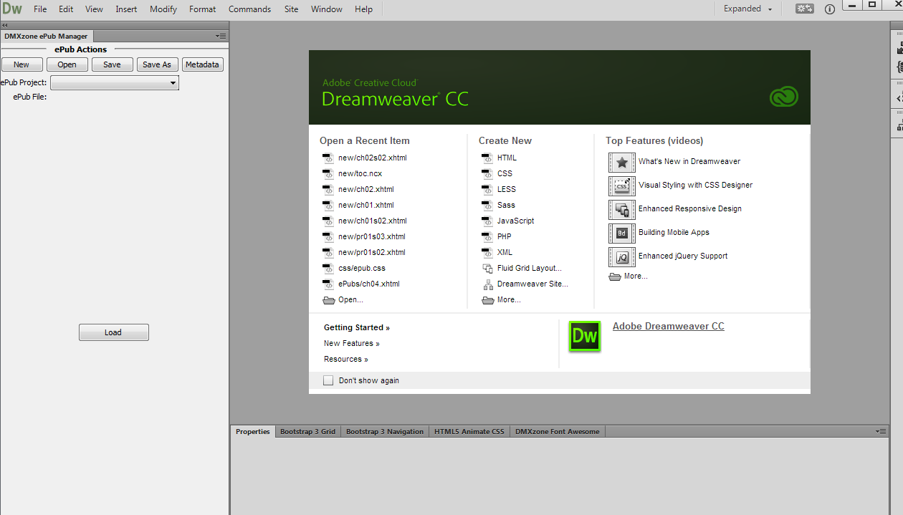Screen dimensions: 903x515
Task: Click the folder icon beside More under Create New
Action: click(x=488, y=300)
